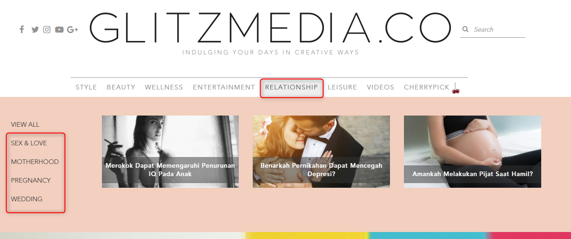The width and height of the screenshot is (571, 239).
Task: Open the Style menu
Action: click(86, 87)
